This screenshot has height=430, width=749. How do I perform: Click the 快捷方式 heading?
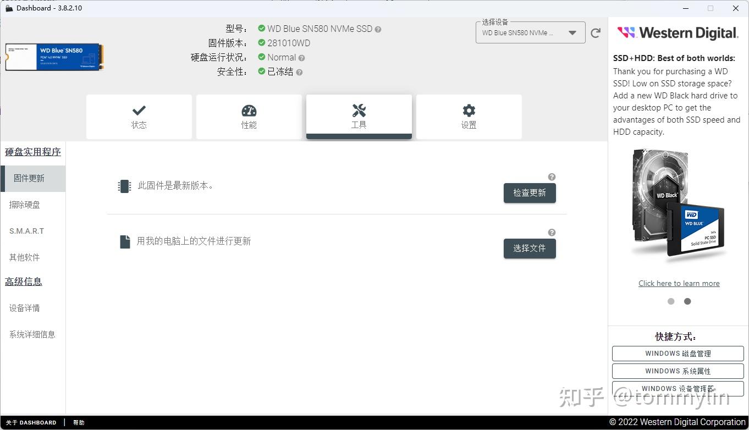point(676,337)
